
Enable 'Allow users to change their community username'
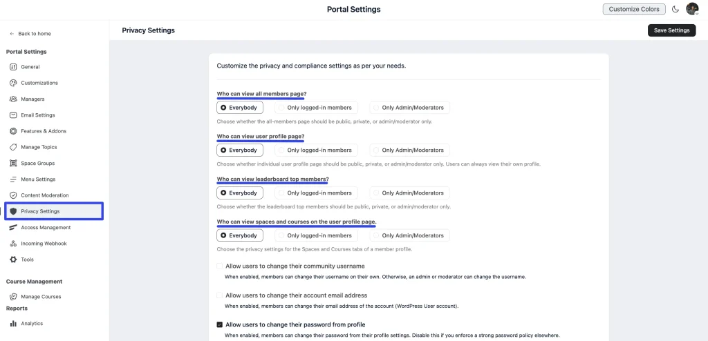tap(219, 266)
